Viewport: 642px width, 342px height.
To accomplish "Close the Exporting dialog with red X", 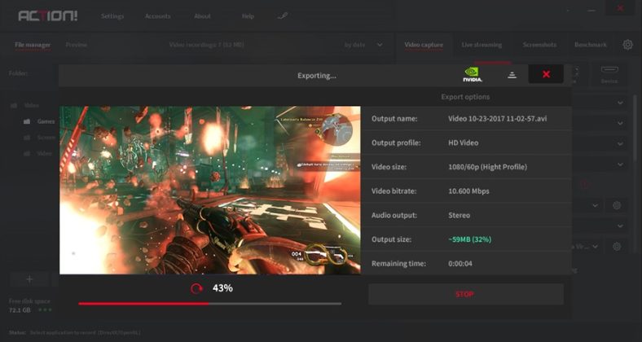I will coord(546,74).
